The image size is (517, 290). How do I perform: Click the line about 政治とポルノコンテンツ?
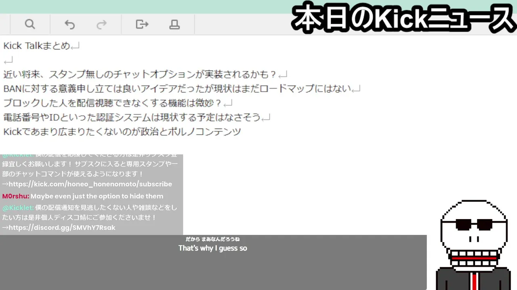point(122,132)
